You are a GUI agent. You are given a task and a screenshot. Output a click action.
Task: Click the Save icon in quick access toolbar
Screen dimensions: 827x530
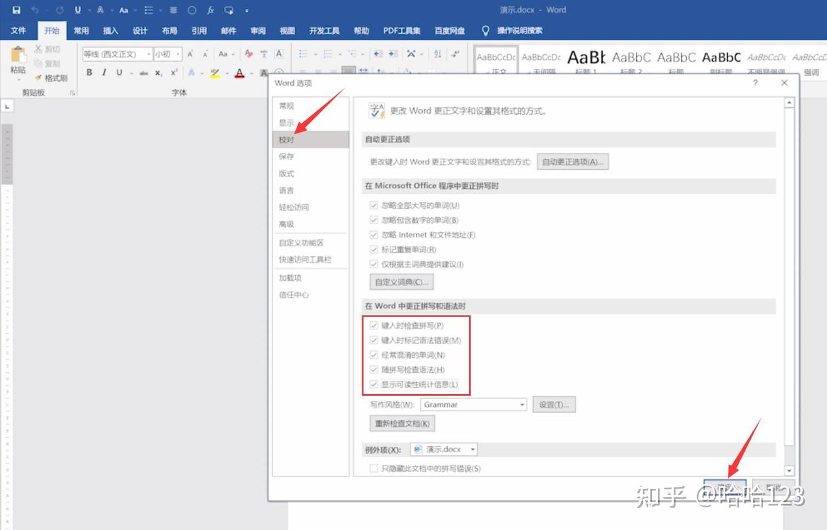point(16,10)
